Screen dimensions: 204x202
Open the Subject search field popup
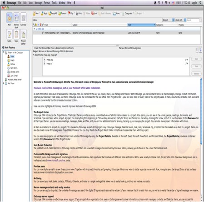tap(168, 20)
